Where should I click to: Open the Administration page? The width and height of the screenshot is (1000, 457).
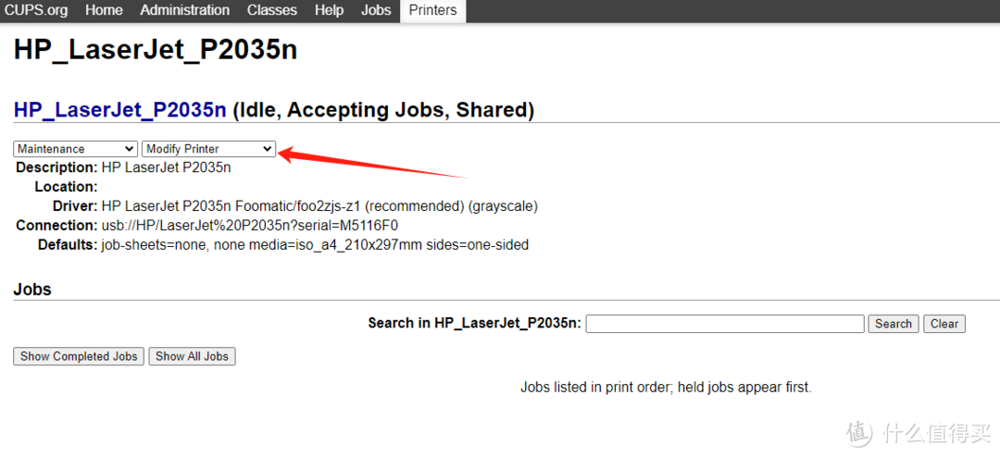point(185,10)
